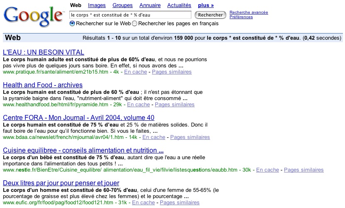The image size is (345, 208).
Task: Click the nestle.fr BienEtre URL text
Action: point(120,170)
